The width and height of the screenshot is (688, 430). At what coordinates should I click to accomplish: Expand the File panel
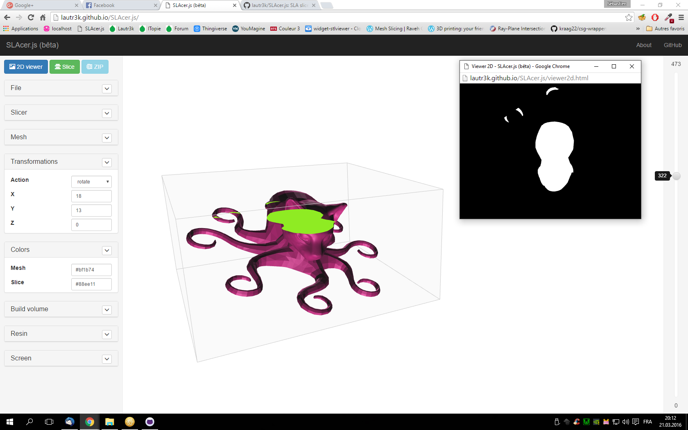click(x=107, y=89)
